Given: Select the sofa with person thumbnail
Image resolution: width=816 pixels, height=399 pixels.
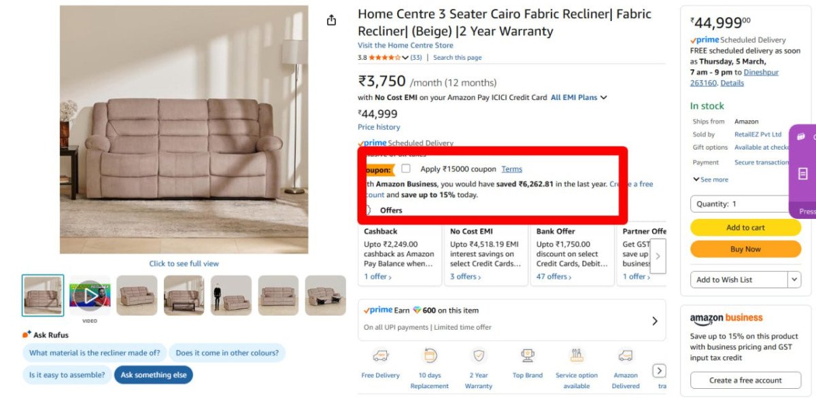Looking at the screenshot, I should tap(231, 296).
